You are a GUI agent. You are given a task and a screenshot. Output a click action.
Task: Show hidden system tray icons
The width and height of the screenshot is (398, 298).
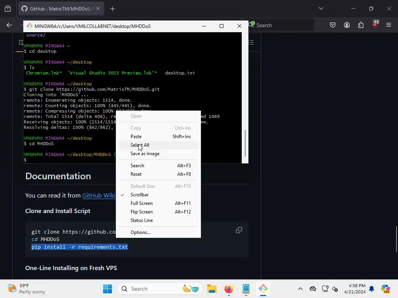(300, 289)
